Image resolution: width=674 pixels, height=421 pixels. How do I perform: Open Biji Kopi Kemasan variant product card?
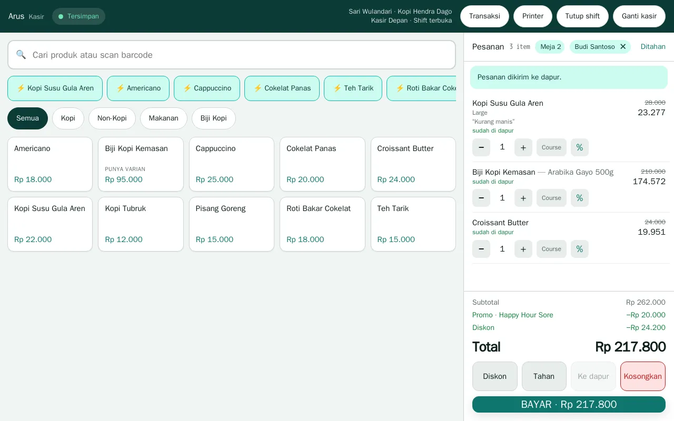click(141, 164)
